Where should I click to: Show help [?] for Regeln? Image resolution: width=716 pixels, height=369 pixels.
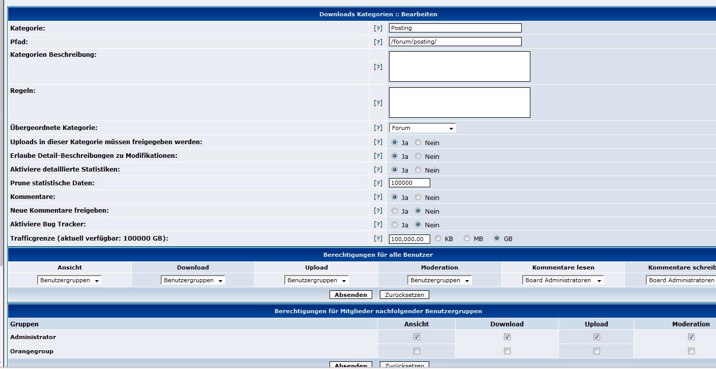378,103
